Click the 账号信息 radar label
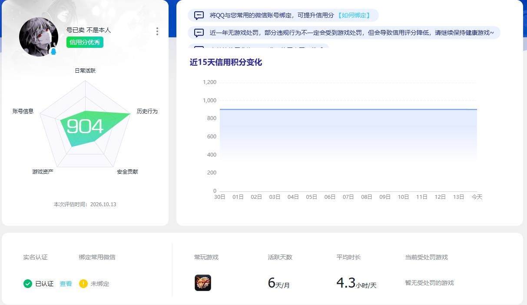527x305 pixels. (23, 111)
